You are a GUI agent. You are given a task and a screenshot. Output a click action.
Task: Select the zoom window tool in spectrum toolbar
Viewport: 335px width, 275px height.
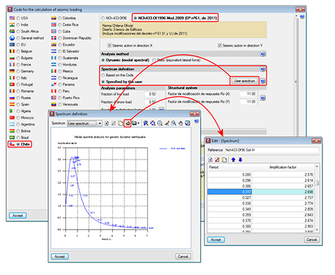tap(146, 123)
